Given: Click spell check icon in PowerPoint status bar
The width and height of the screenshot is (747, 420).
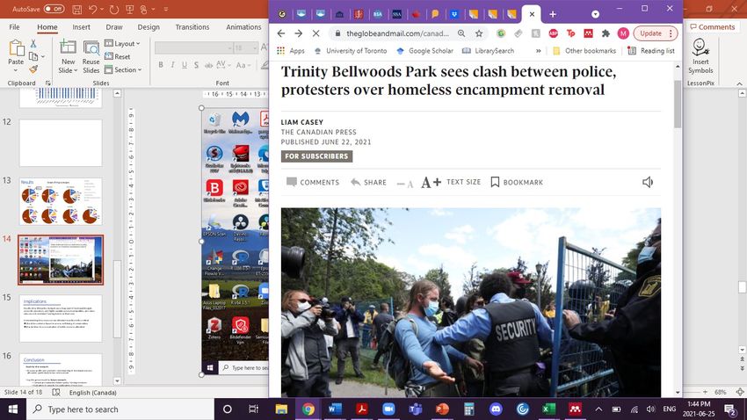Looking at the screenshot, I should pyautogui.click(x=56, y=393).
